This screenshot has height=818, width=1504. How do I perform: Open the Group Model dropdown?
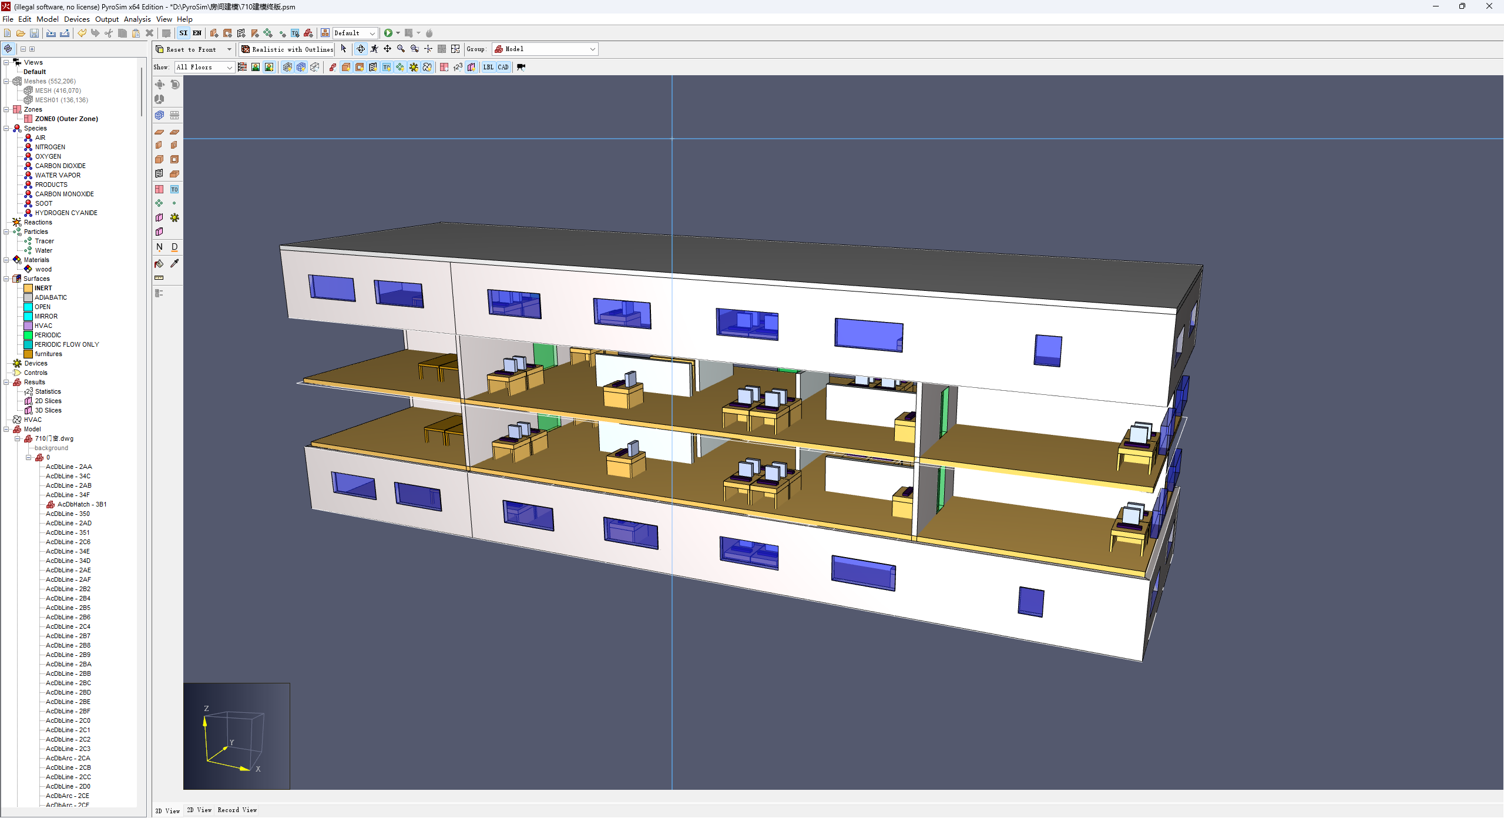click(545, 49)
